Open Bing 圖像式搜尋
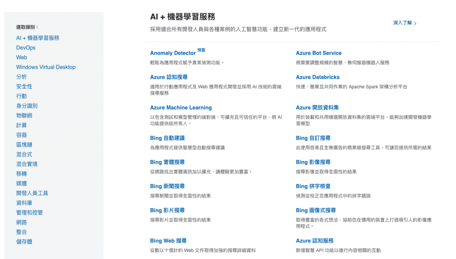456x259 pixels. point(316,210)
